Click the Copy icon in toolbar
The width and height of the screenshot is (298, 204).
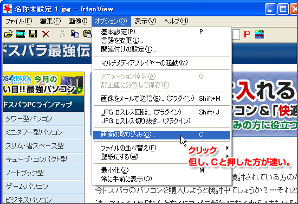coord(75,34)
